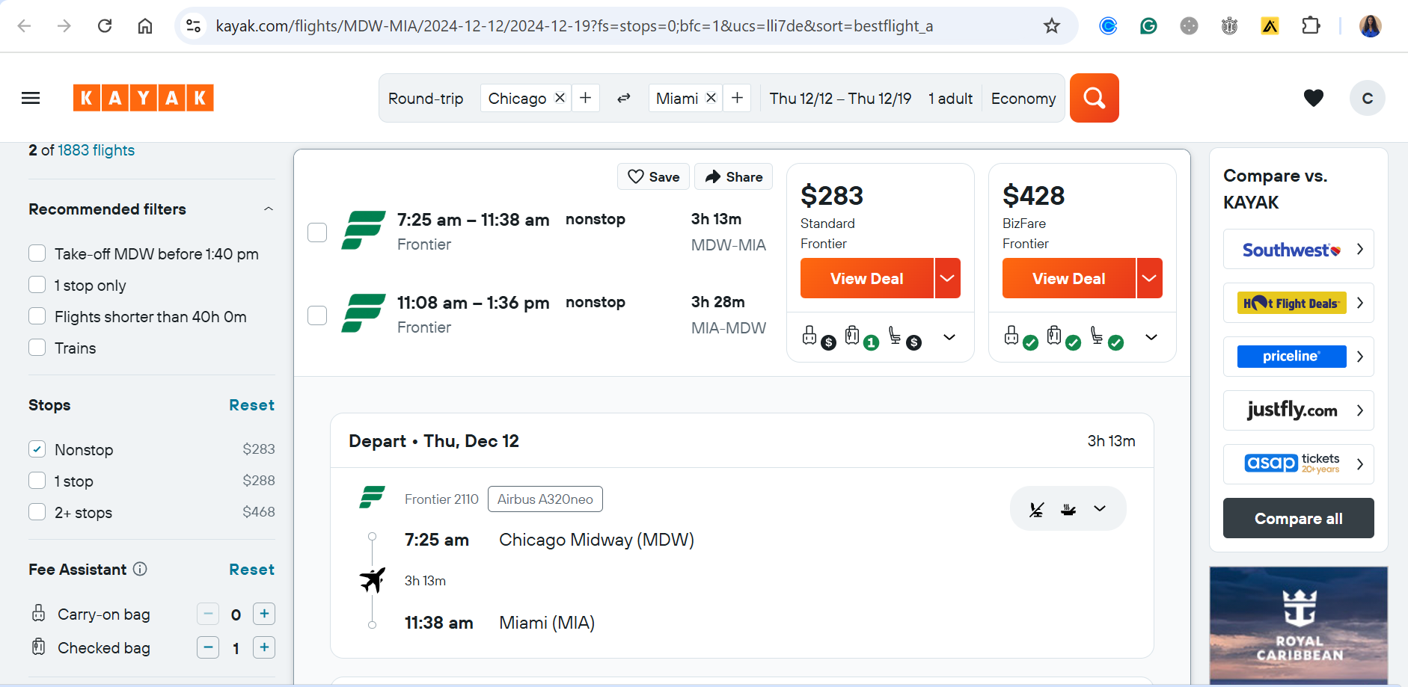Open saved trips heart icon
The width and height of the screenshot is (1408, 687).
tap(1314, 98)
